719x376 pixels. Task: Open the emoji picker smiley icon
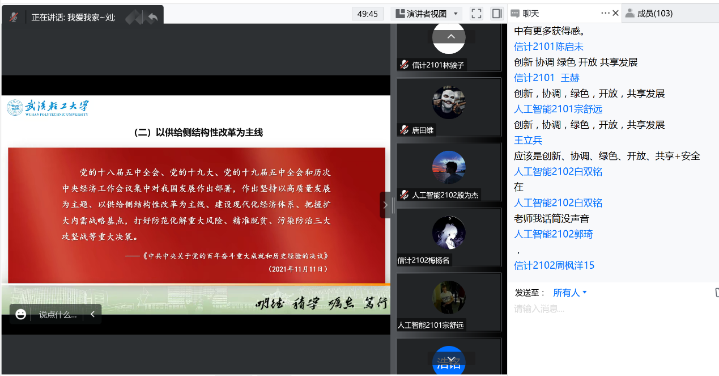point(21,314)
